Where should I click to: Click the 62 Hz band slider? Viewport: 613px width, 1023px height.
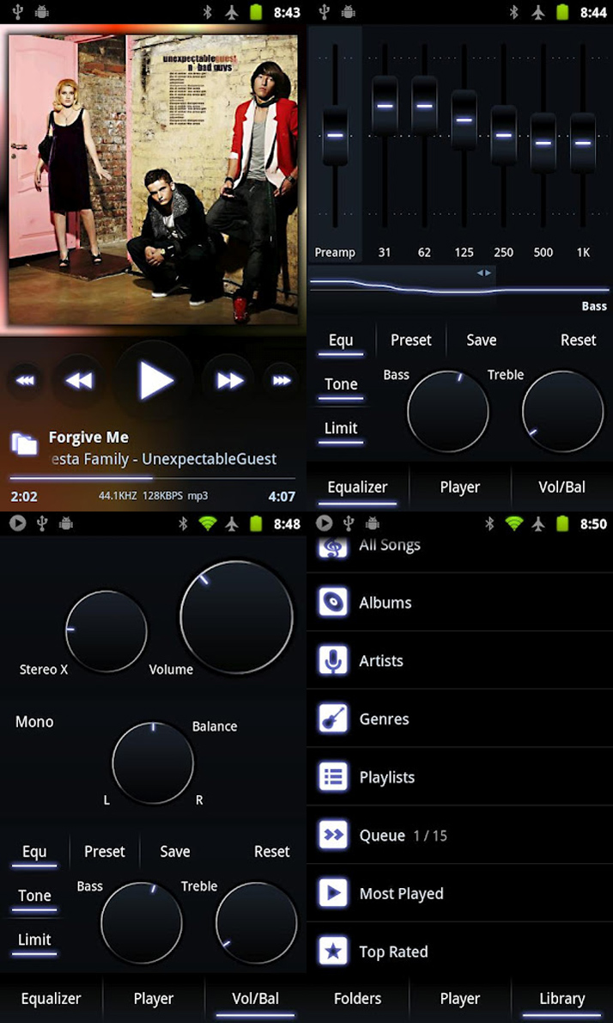pos(424,106)
